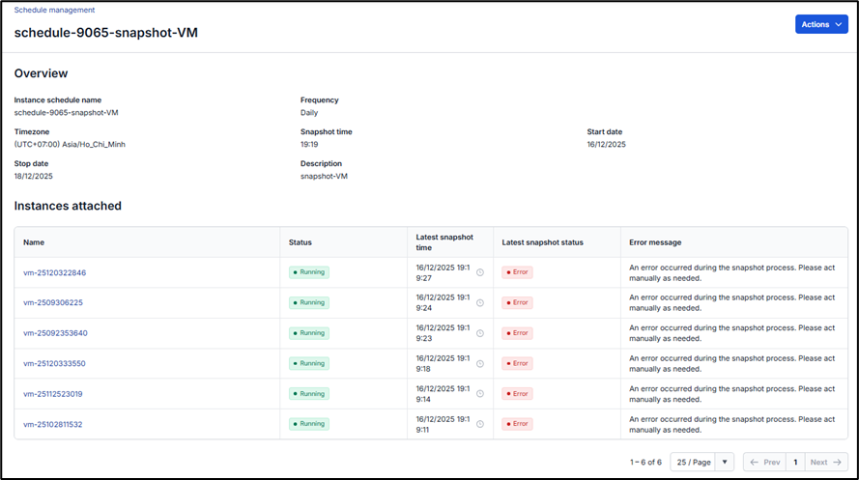Open instance vm-25112523019 link
859x480 pixels.
[x=53, y=394]
